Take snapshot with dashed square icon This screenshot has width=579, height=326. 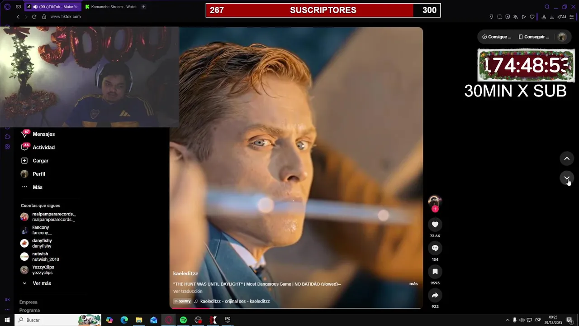(x=499, y=17)
